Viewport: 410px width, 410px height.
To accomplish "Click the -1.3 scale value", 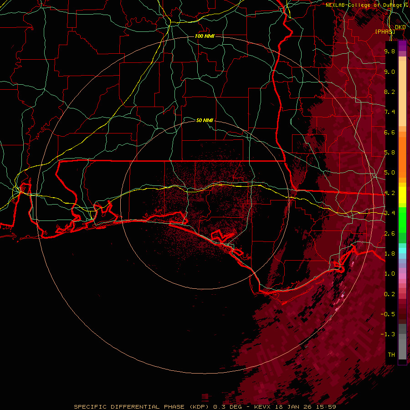I will point(388,334).
